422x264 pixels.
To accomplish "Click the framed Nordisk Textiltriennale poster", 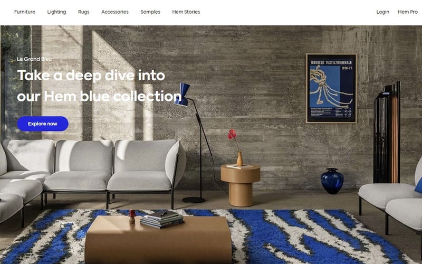I will point(331,88).
